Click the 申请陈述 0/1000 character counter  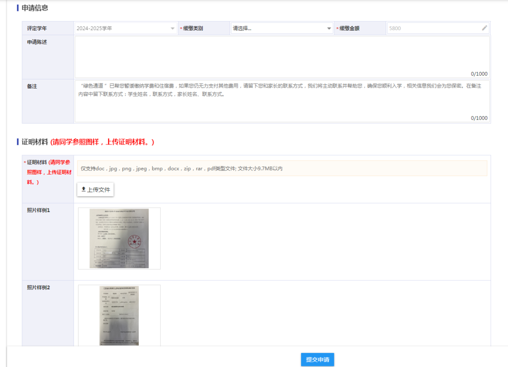479,74
